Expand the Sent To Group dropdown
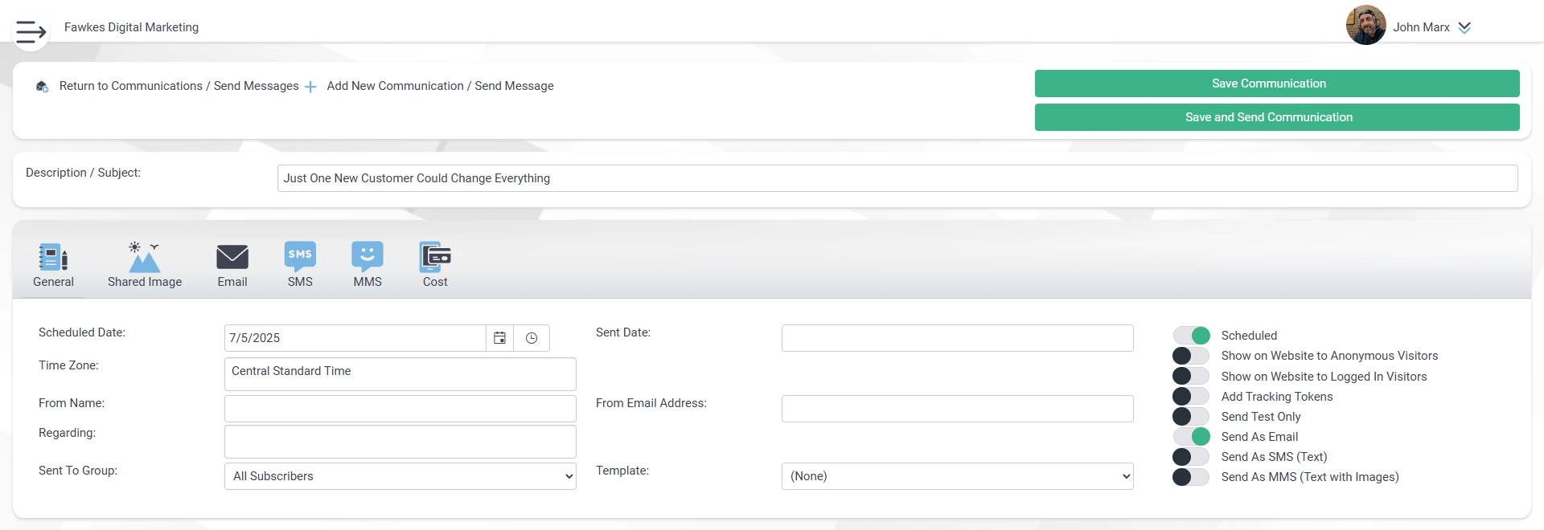Image resolution: width=1544 pixels, height=530 pixels. [x=400, y=476]
